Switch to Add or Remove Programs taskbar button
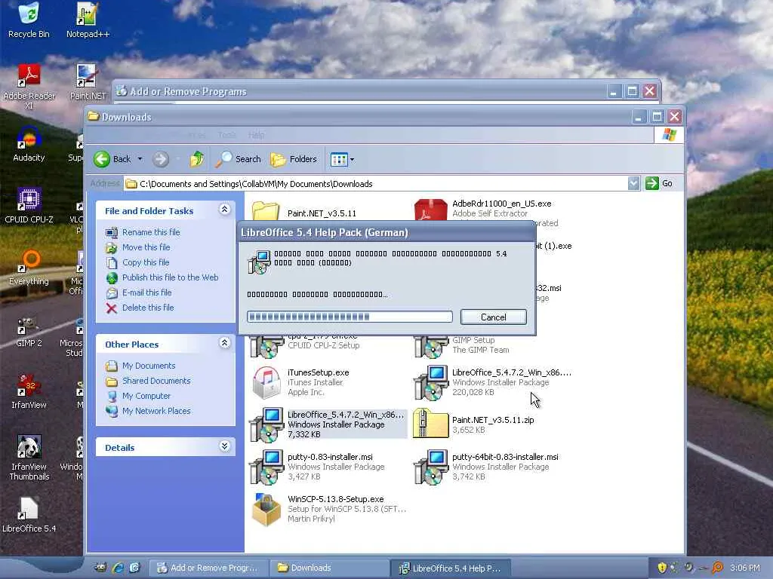The height and width of the screenshot is (579, 773). click(x=208, y=568)
